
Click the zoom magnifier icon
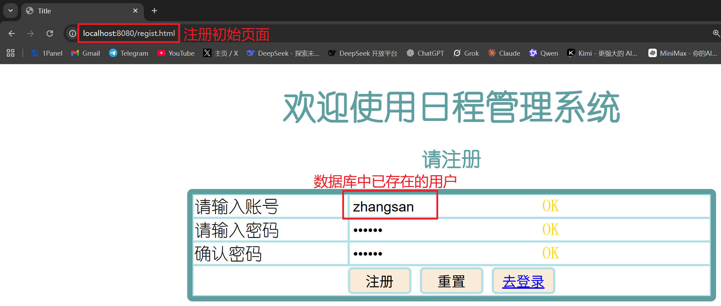[716, 33]
